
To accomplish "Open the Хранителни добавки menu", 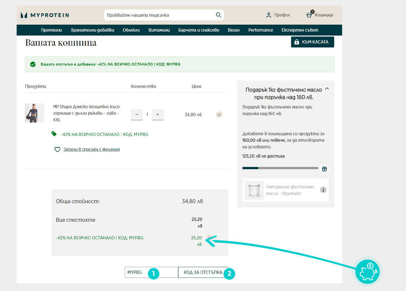I will [92, 30].
